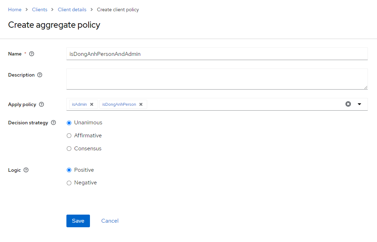
Task: Click the help icon next to Name
Action: (x=32, y=54)
